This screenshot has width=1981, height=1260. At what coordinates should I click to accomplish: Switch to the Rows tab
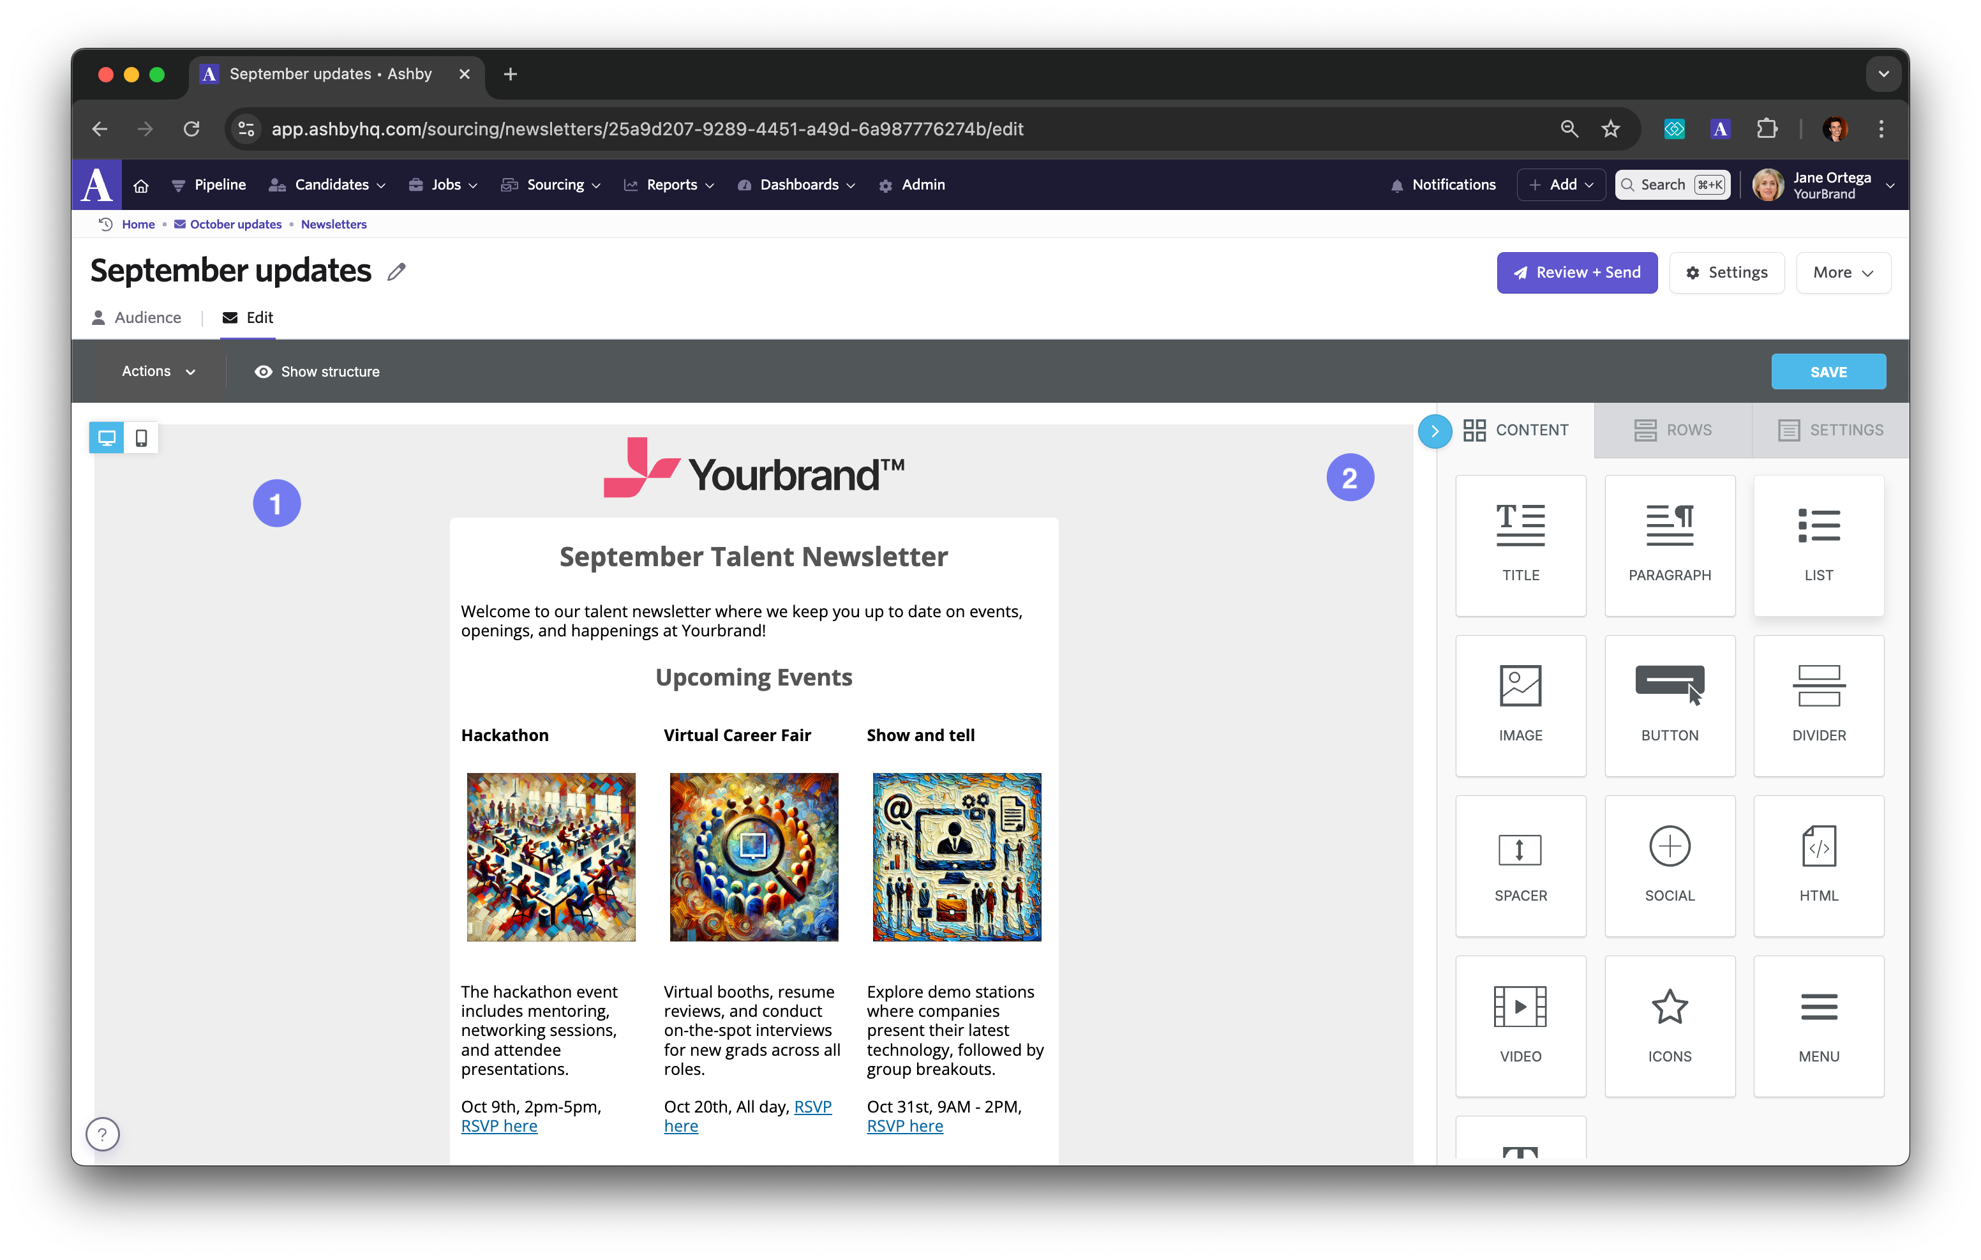click(x=1673, y=430)
